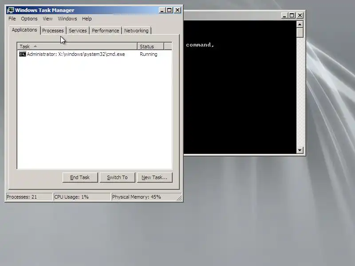Close the Windows Task Manager window
Image resolution: width=355 pixels, height=266 pixels.
pyautogui.click(x=177, y=10)
